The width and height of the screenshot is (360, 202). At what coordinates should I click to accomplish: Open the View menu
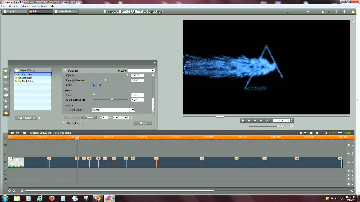pos(16,6)
